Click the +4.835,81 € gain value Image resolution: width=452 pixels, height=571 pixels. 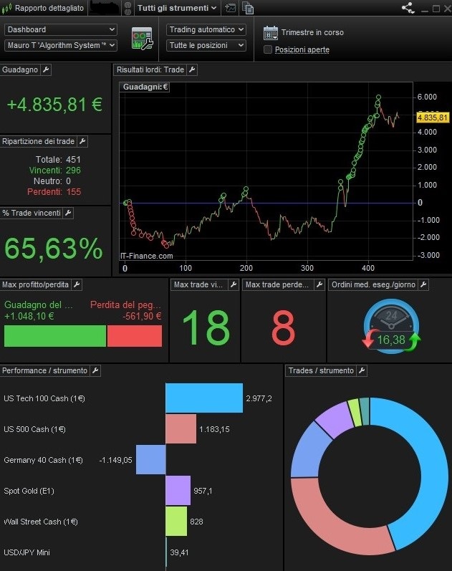[x=54, y=105]
